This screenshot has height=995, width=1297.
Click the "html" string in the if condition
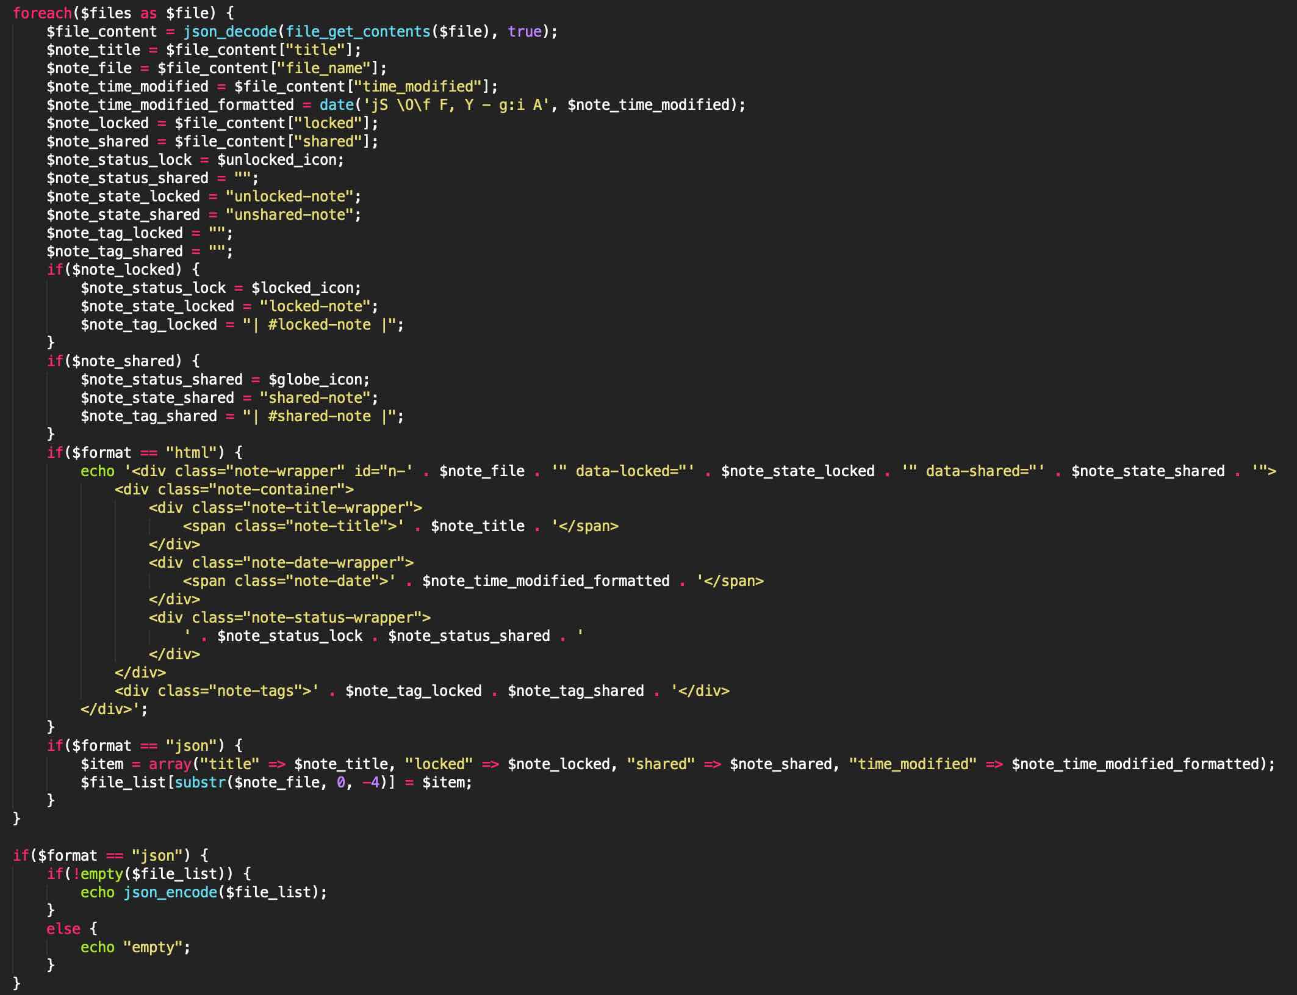point(192,452)
